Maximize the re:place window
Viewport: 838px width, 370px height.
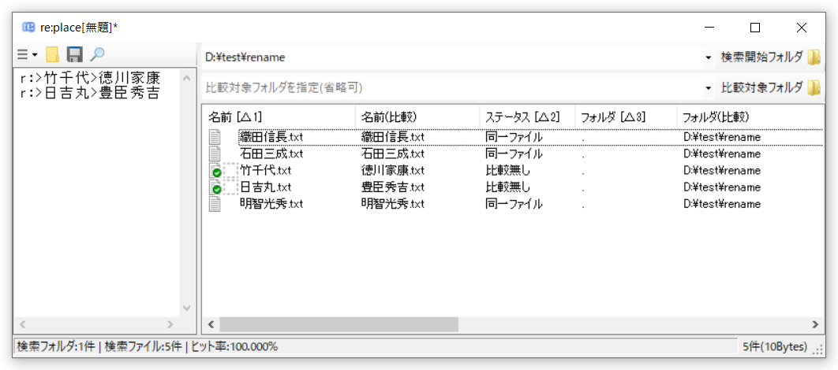(754, 28)
